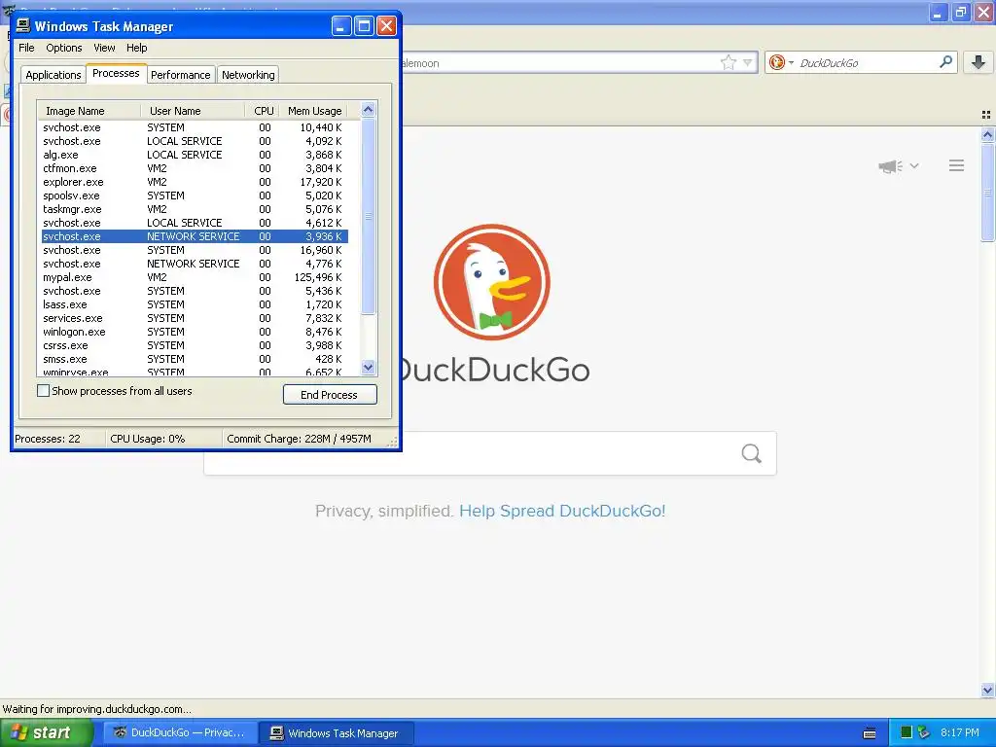
Task: Focus the DuckDuckGo page search field
Action: click(489, 453)
